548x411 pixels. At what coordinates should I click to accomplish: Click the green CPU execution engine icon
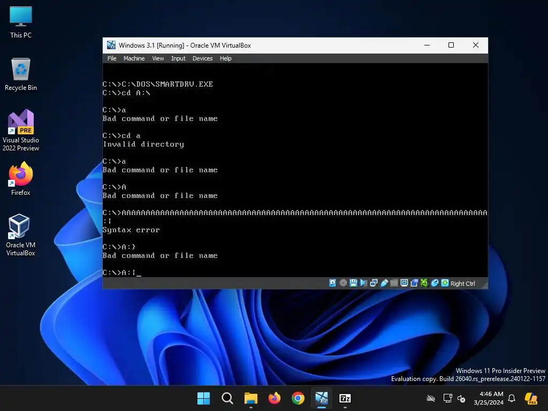[x=424, y=283]
